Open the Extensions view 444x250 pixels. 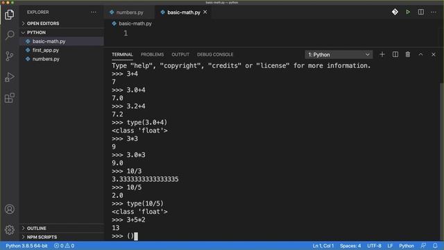pyautogui.click(x=9, y=98)
